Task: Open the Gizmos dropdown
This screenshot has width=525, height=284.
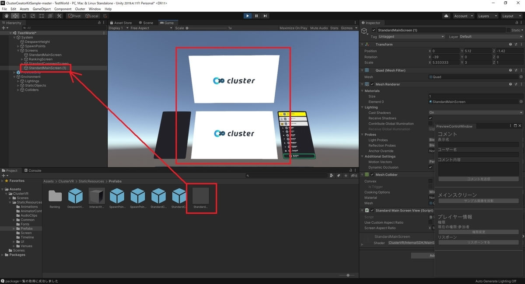Action: click(348, 28)
